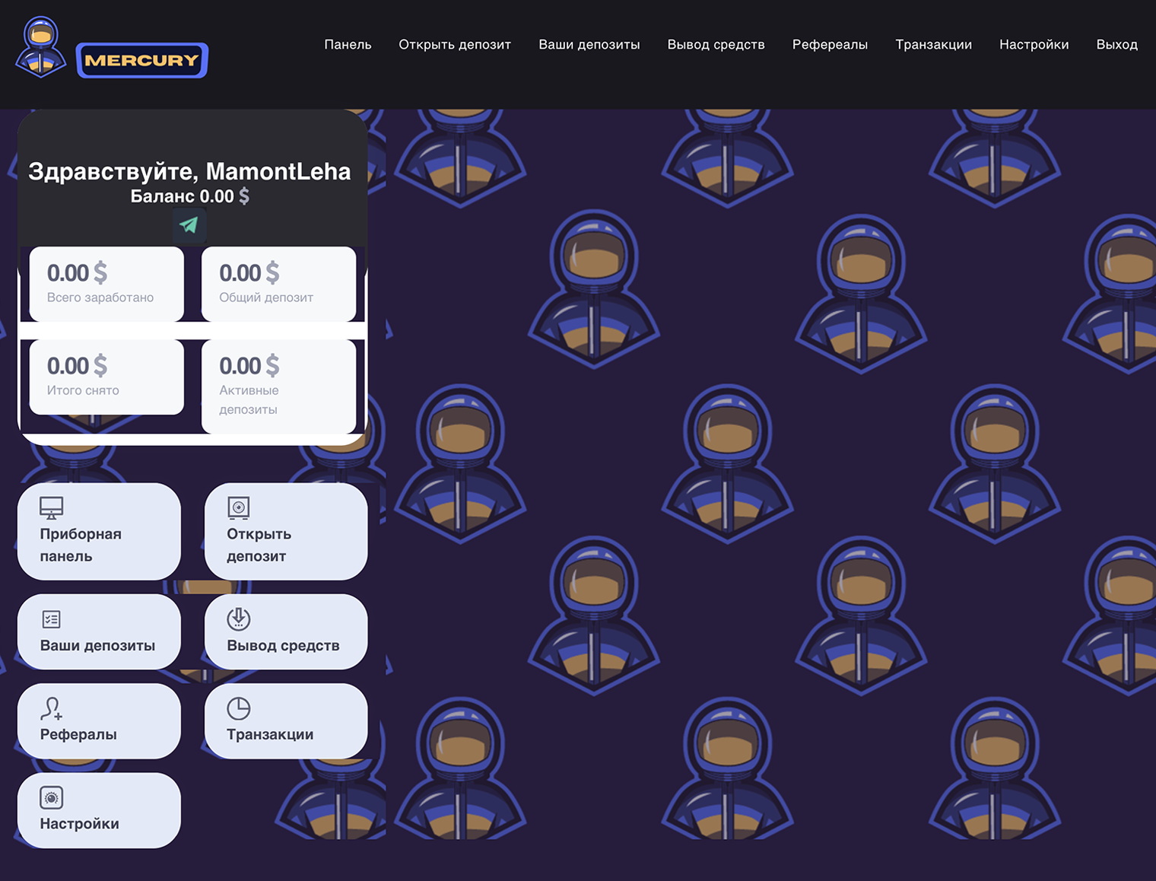This screenshot has height=881, width=1156.
Task: Click the checklist icon for Ваши депозиты
Action: click(x=52, y=619)
